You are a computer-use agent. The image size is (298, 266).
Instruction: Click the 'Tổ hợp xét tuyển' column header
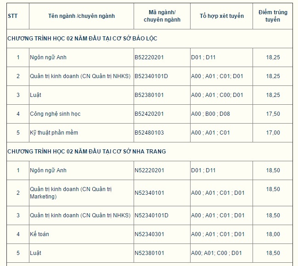222,16
